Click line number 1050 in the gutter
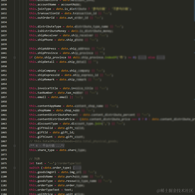The image size is (195, 195). [4, 66]
